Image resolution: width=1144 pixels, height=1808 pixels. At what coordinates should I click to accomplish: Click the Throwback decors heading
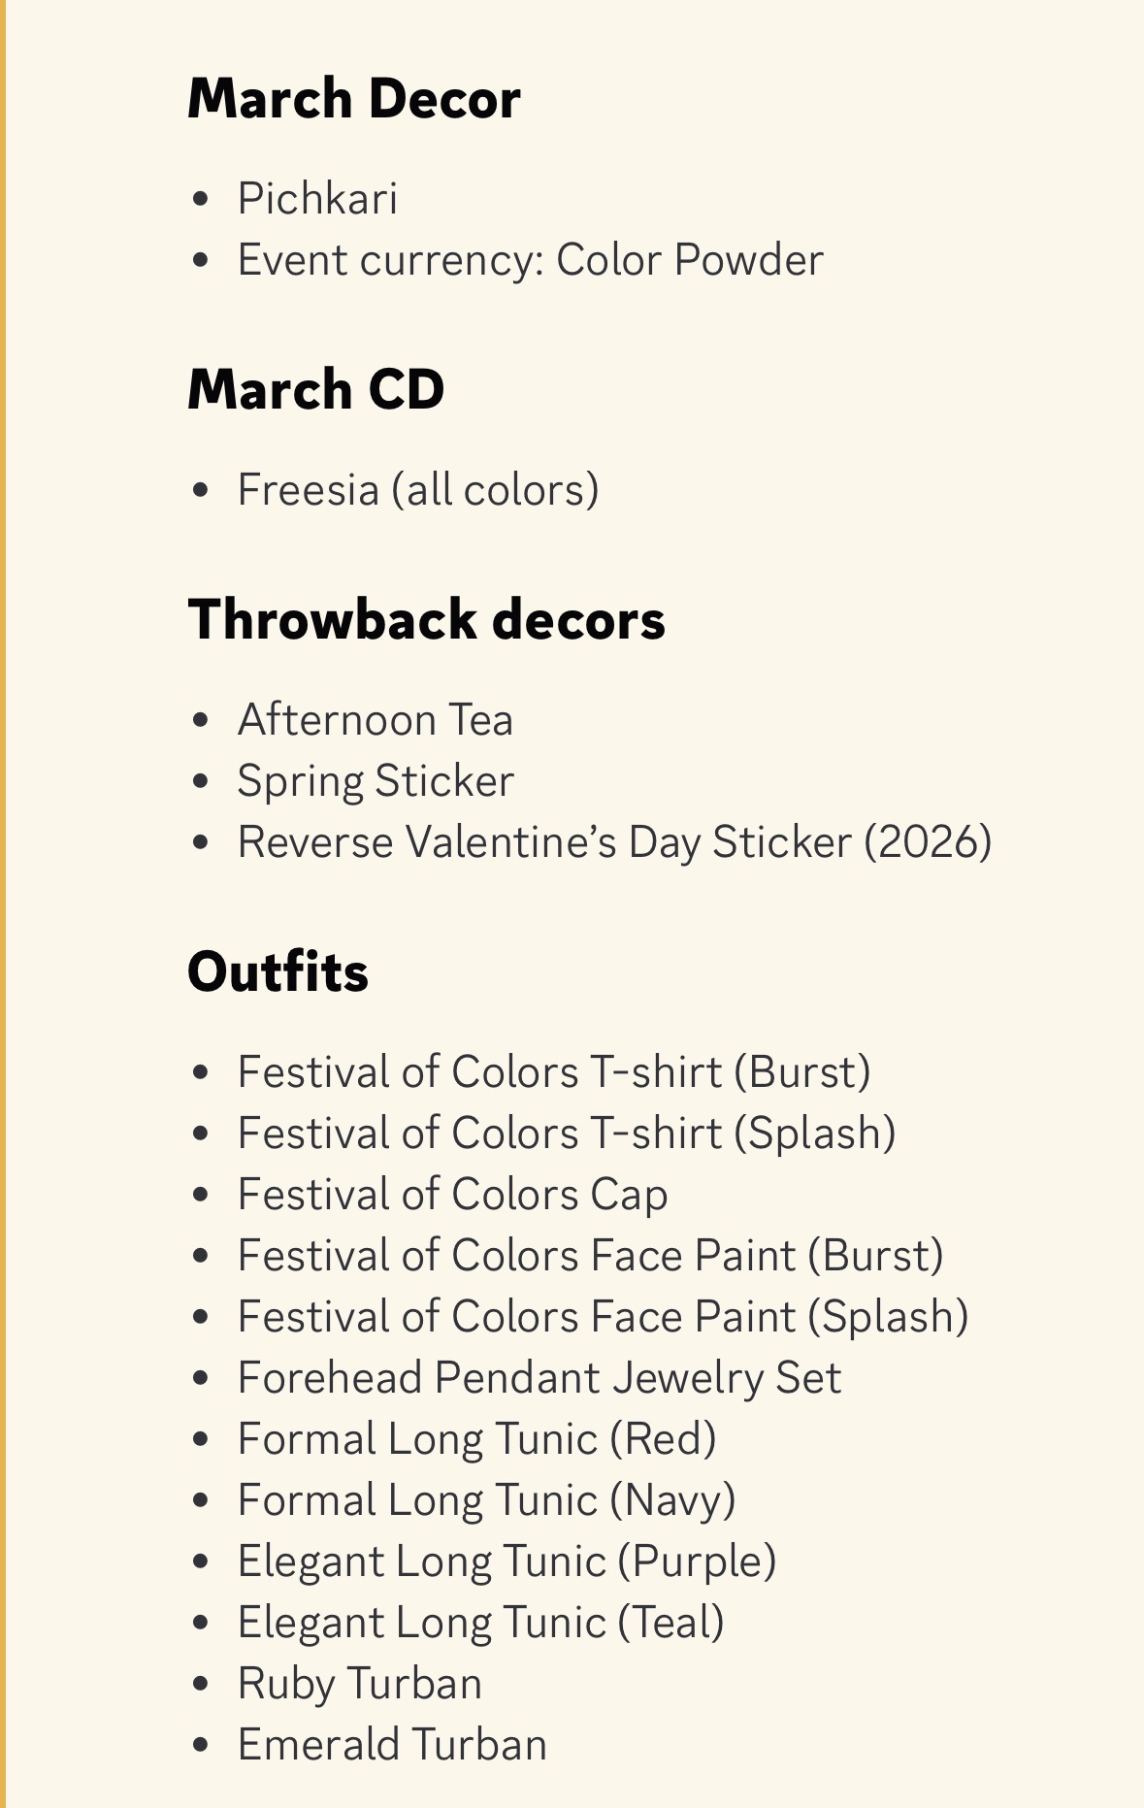pos(426,619)
